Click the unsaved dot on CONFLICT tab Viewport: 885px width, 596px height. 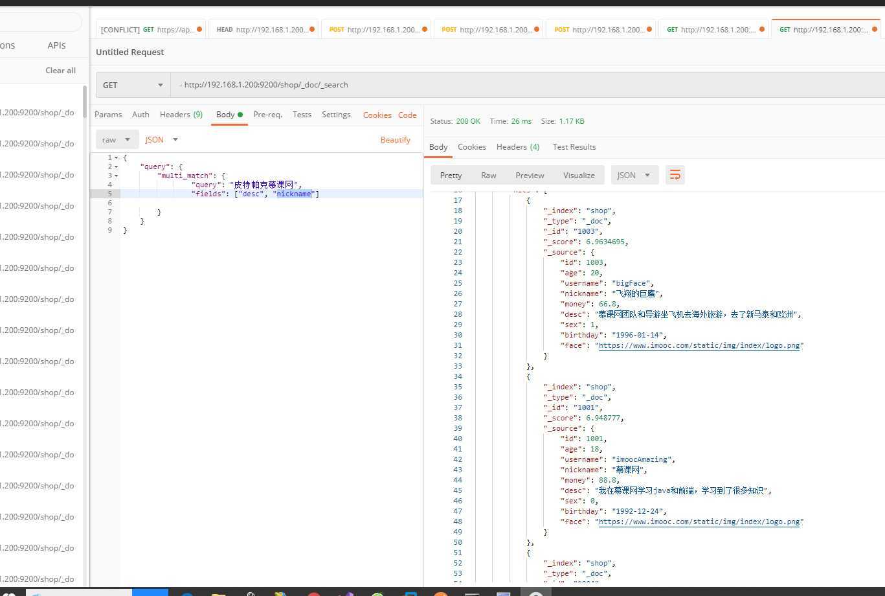[199, 30]
